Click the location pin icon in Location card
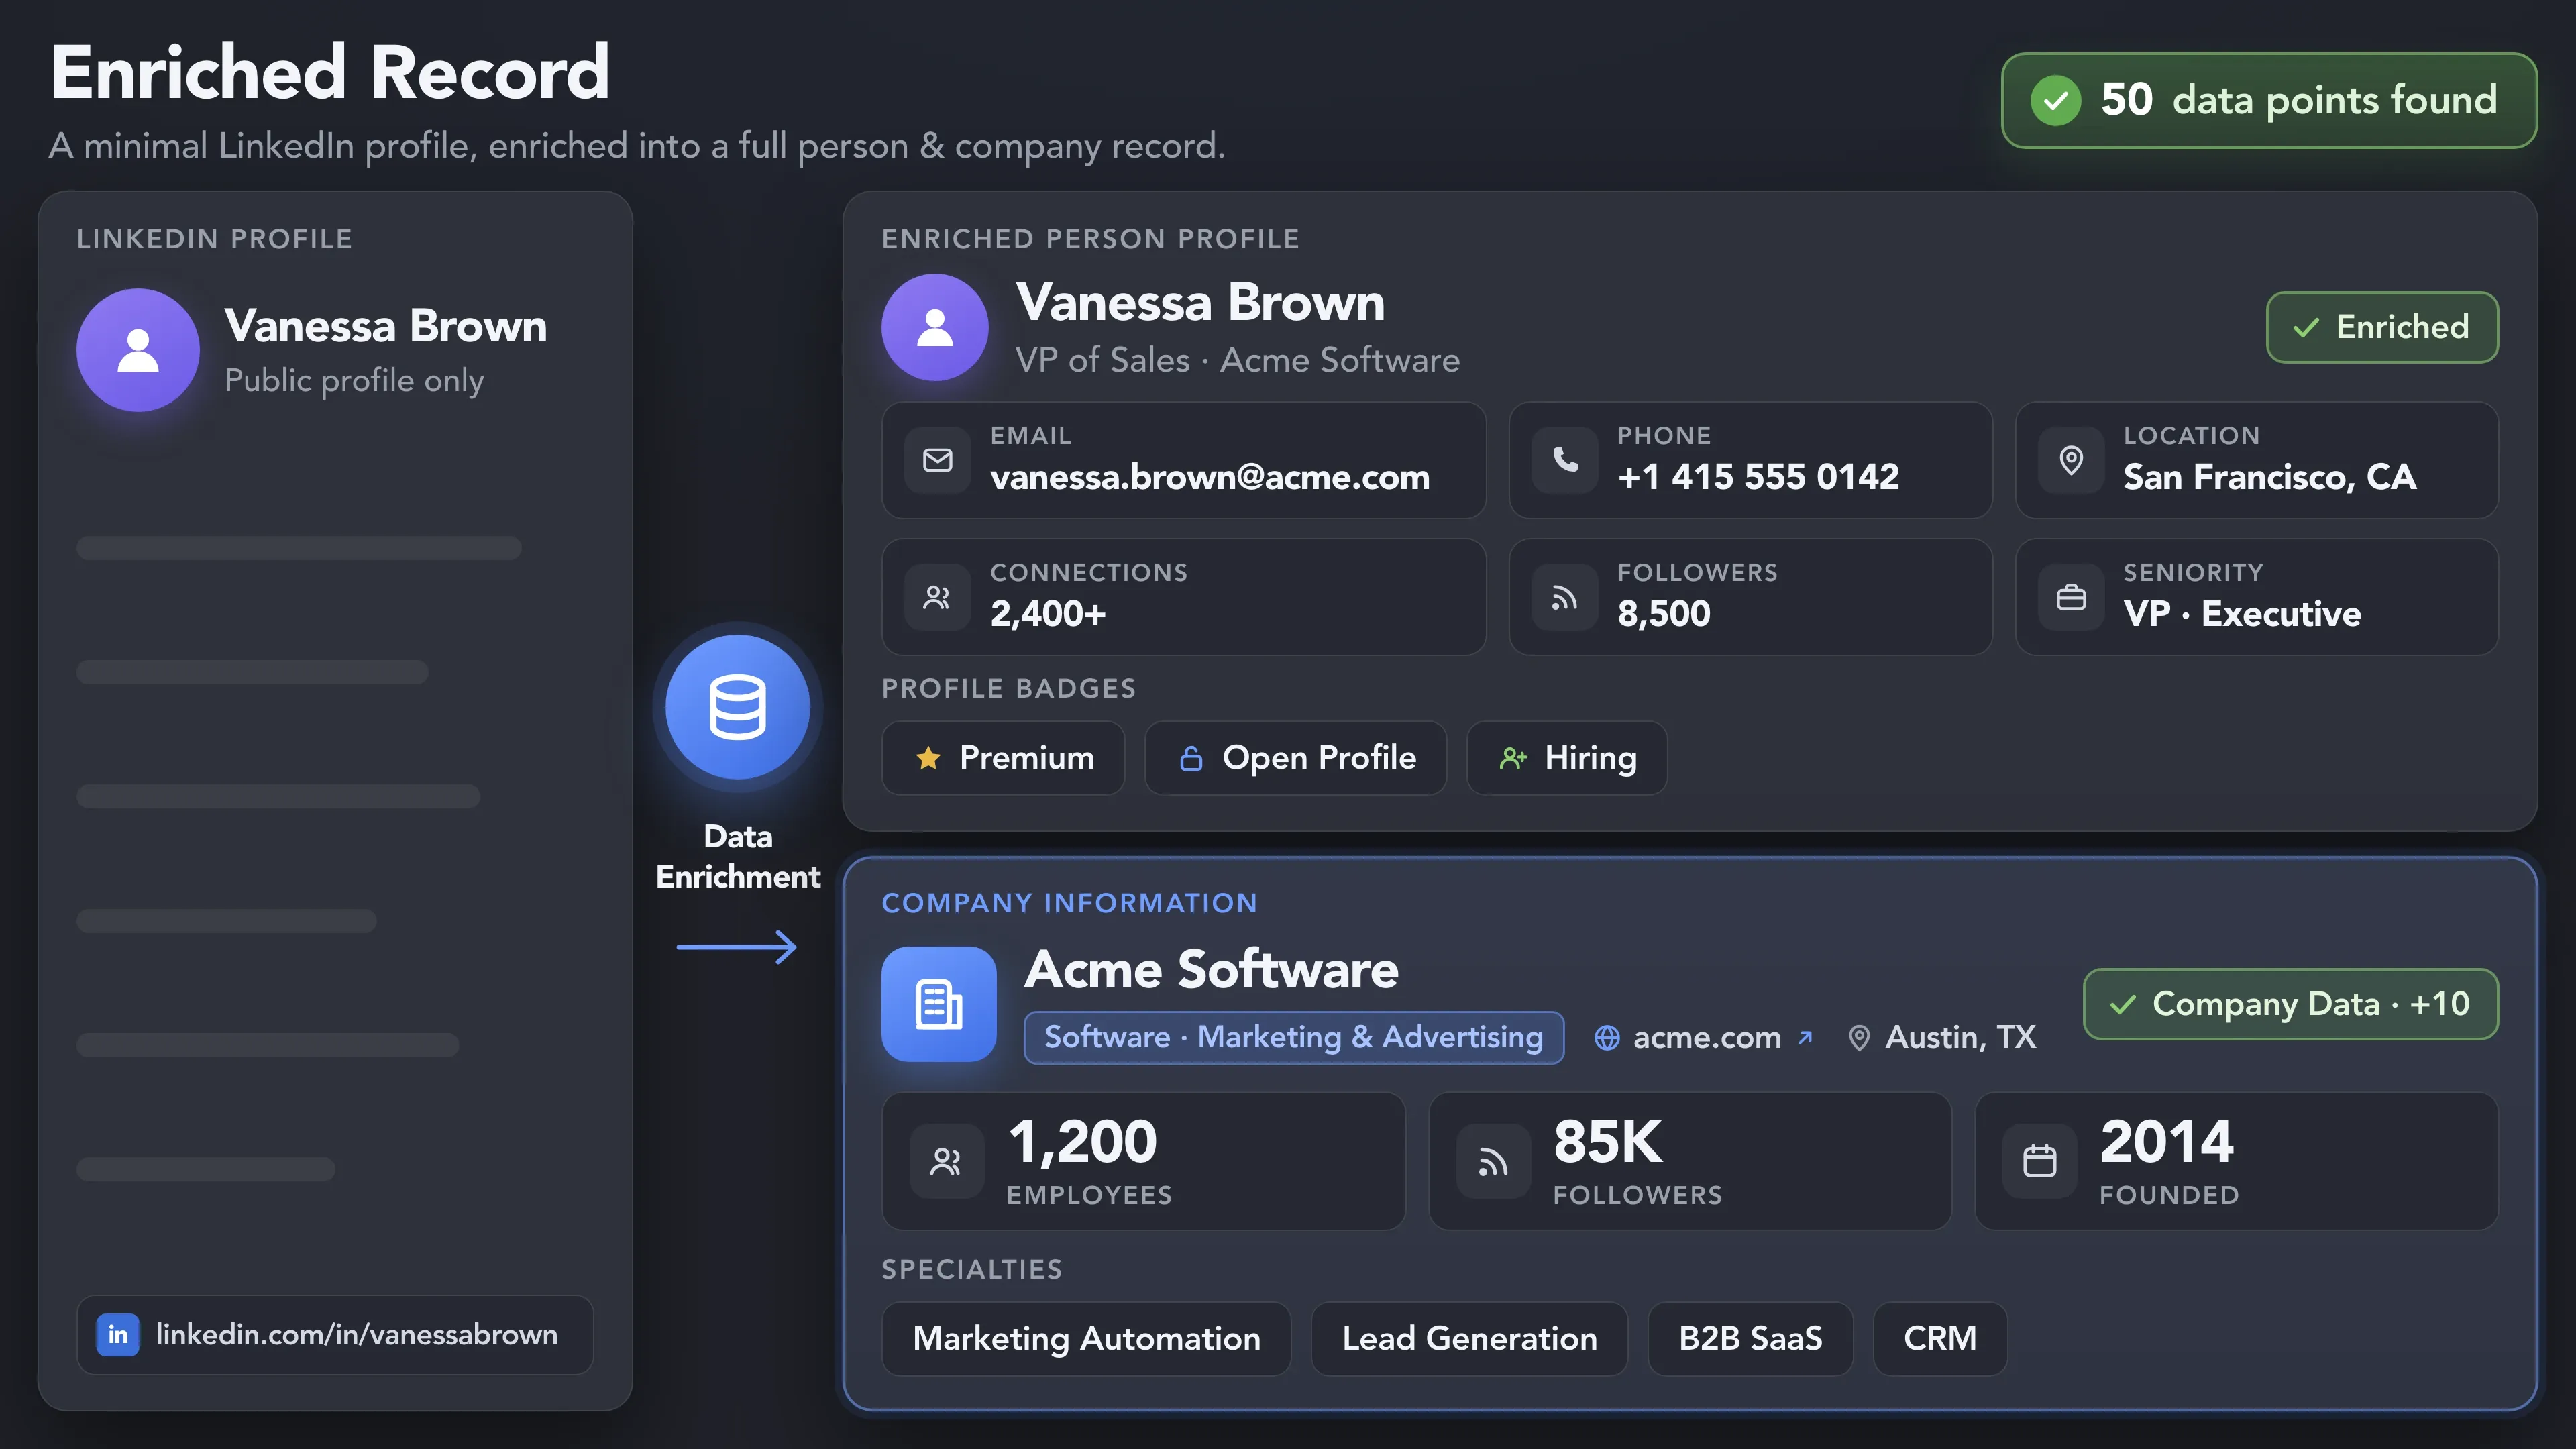Viewport: 2576px width, 1449px height. tap(2071, 460)
